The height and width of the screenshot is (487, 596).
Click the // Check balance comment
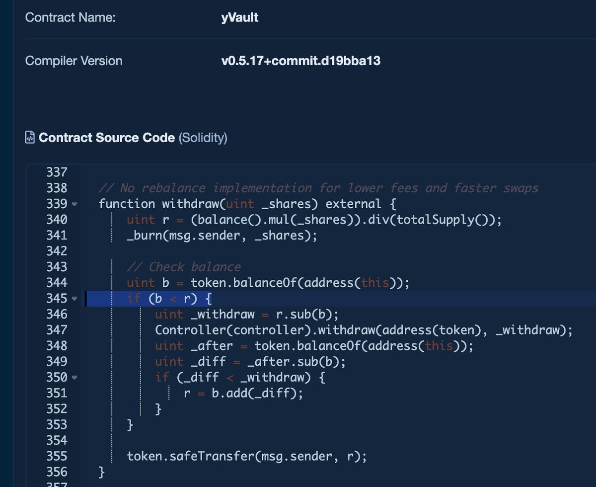[x=184, y=267]
